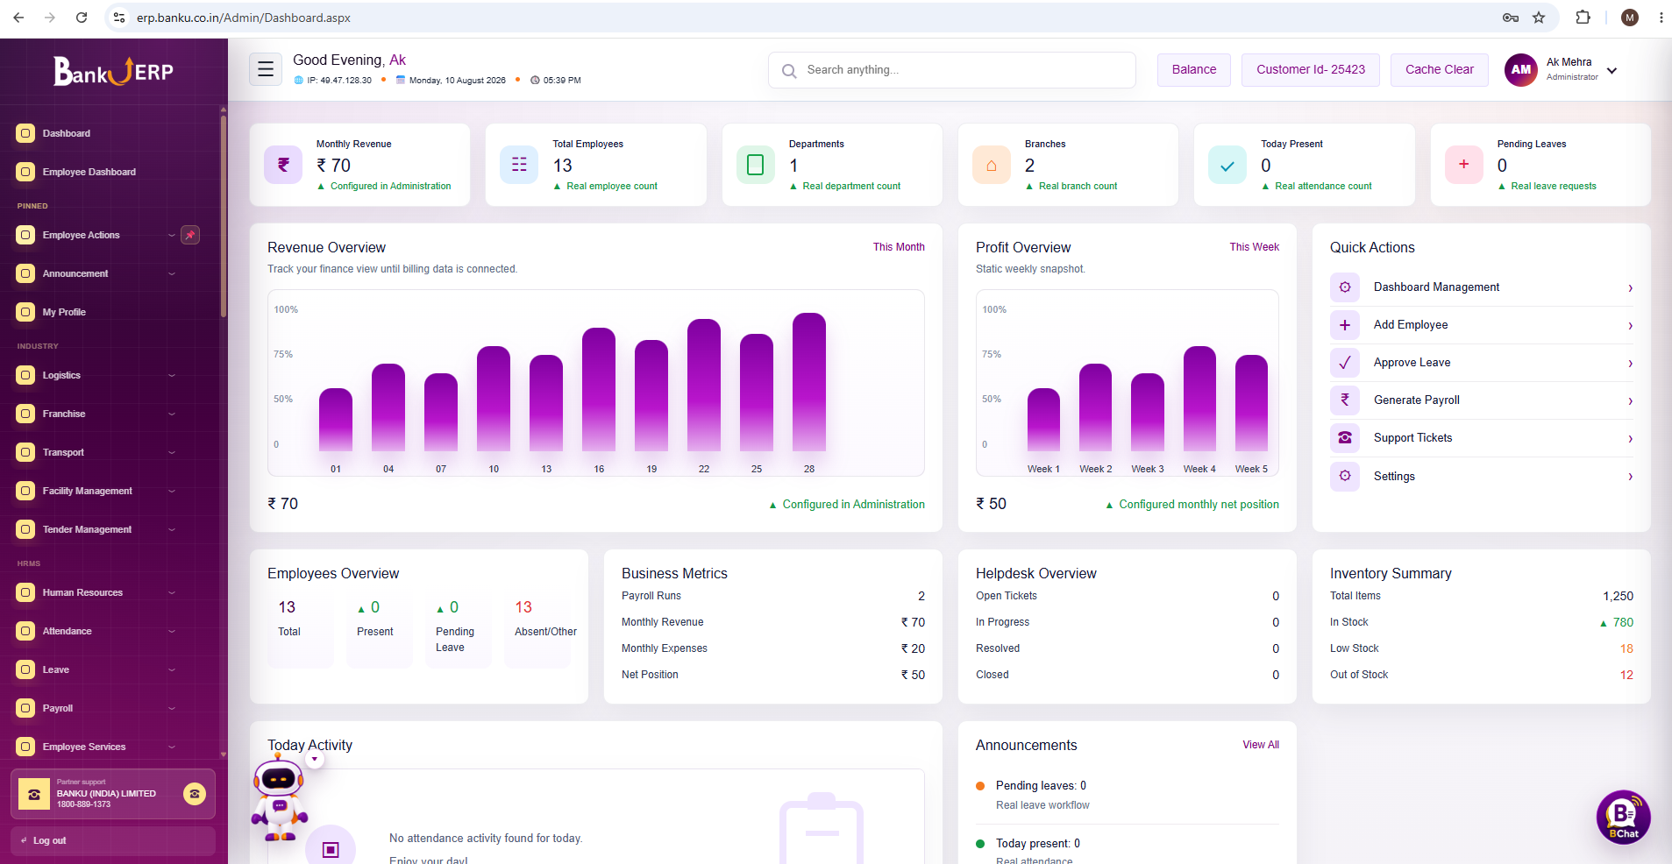Click the Today Present checkmark icon
1672x864 pixels.
[x=1227, y=165]
